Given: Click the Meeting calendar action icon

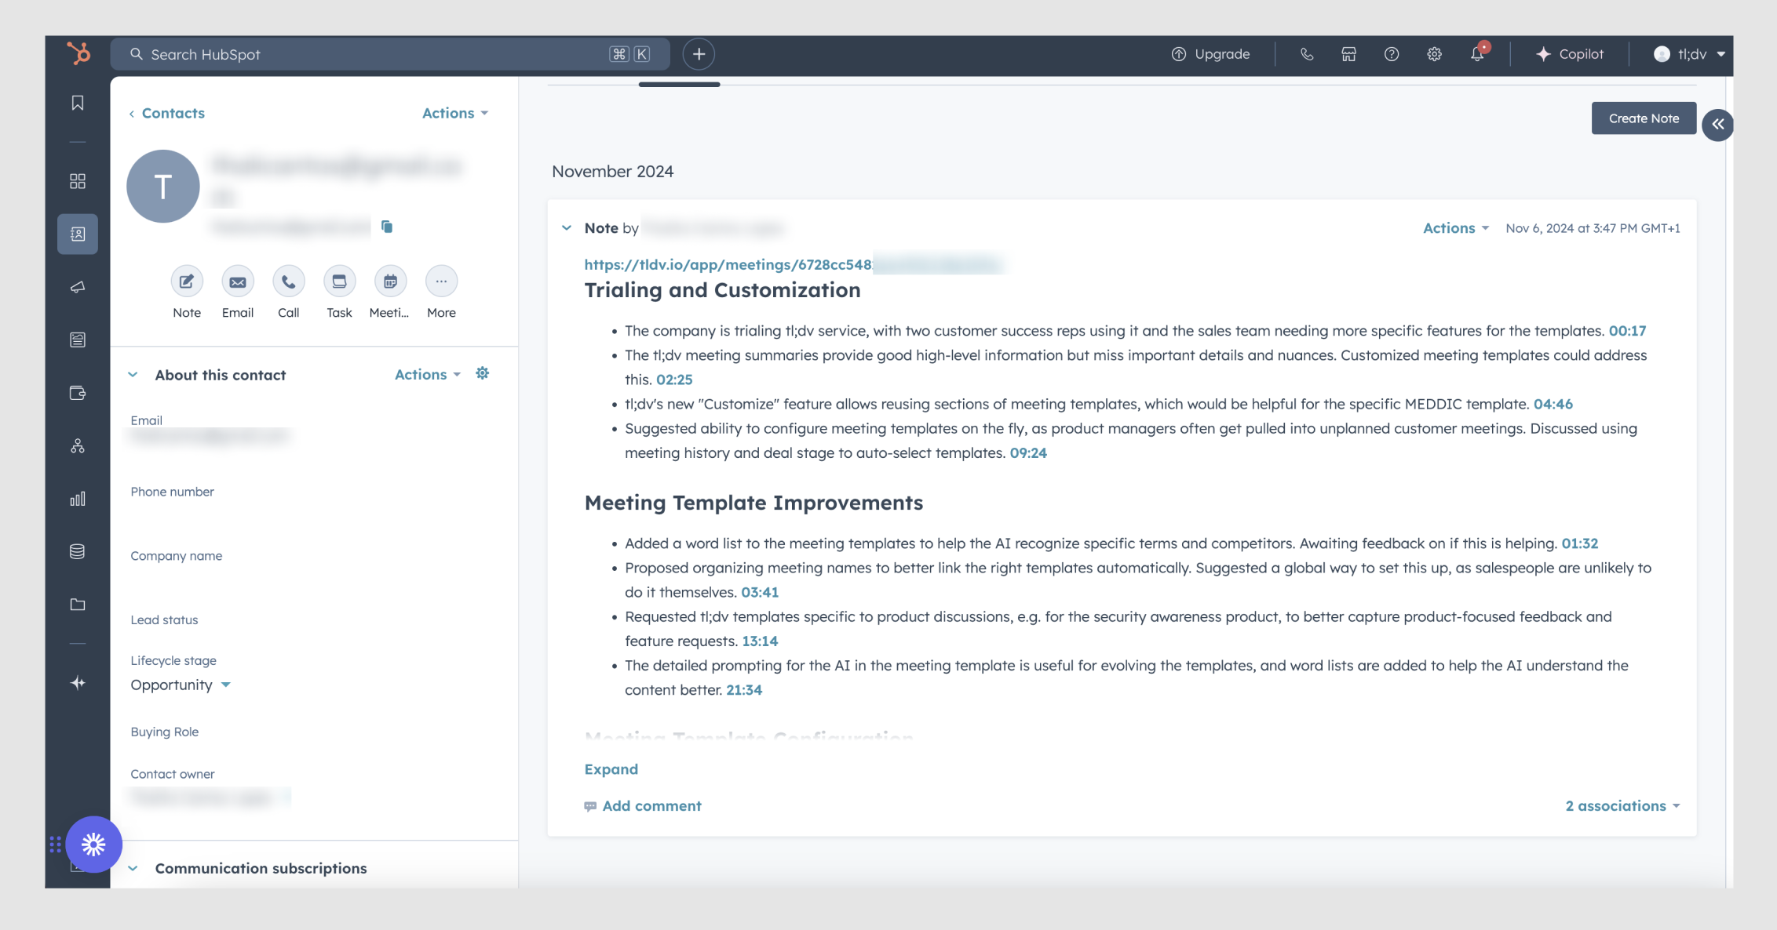Looking at the screenshot, I should (390, 282).
